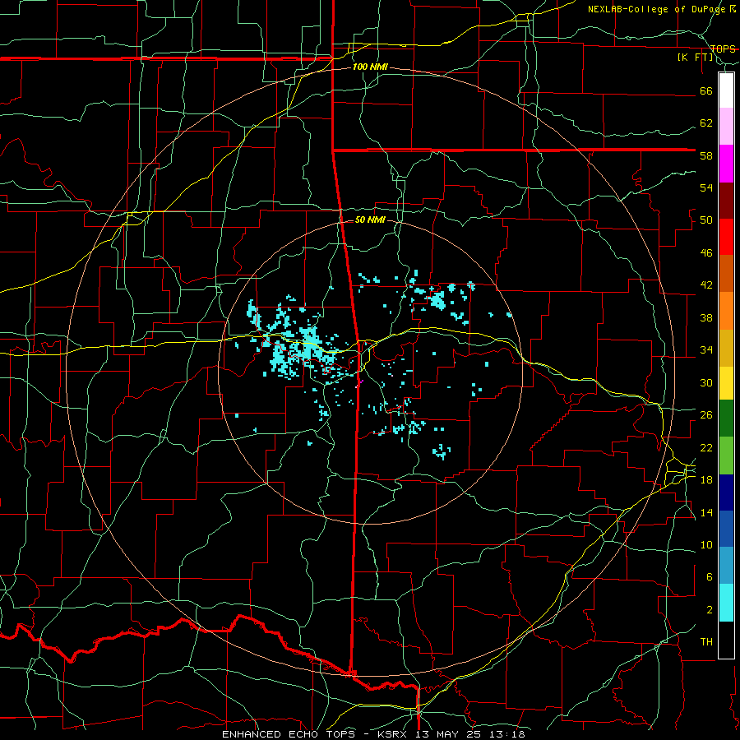Image resolution: width=740 pixels, height=740 pixels.
Task: Click the [K FT] units label
Action: tap(695, 57)
